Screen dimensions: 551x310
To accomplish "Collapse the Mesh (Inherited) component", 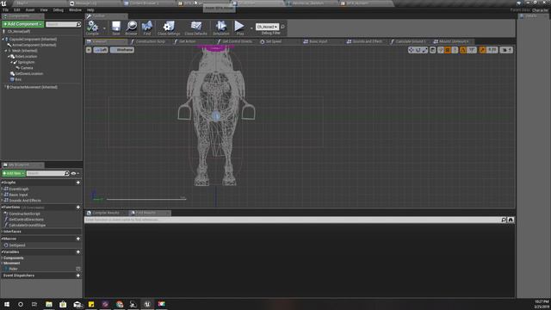I will pyautogui.click(x=6, y=51).
